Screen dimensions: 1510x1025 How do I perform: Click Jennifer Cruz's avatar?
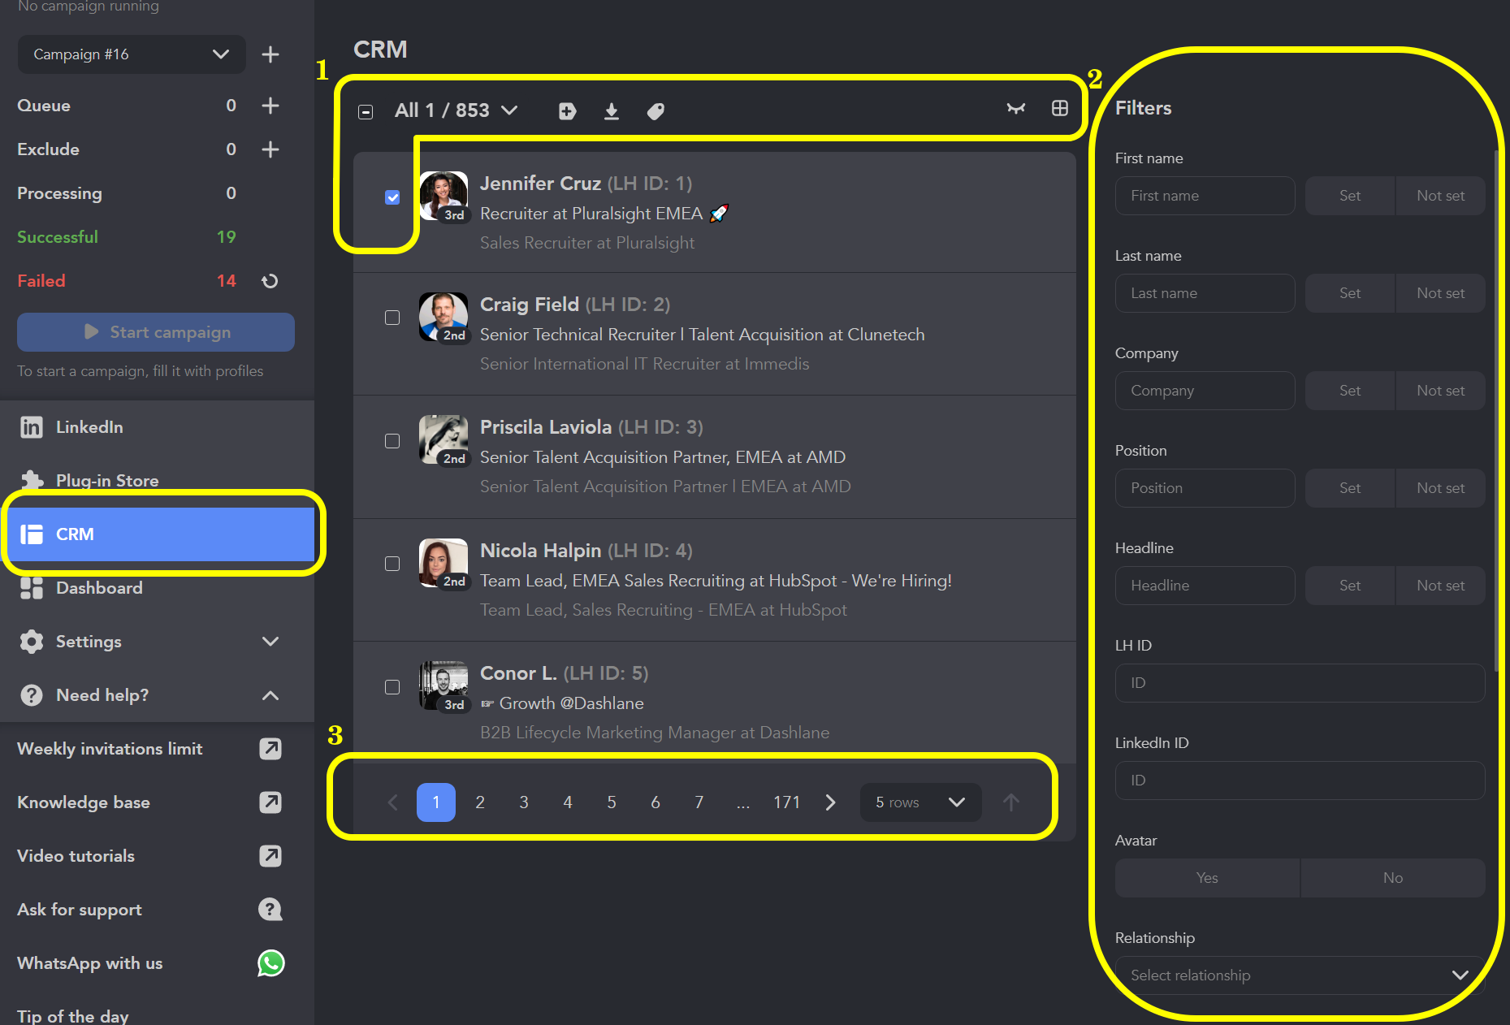[x=443, y=196]
